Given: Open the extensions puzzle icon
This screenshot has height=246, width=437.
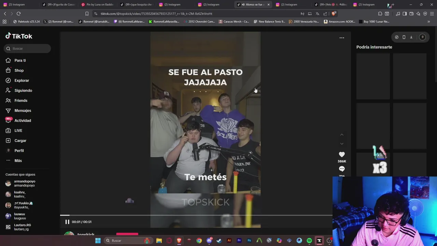Looking at the screenshot, I should [380, 14].
